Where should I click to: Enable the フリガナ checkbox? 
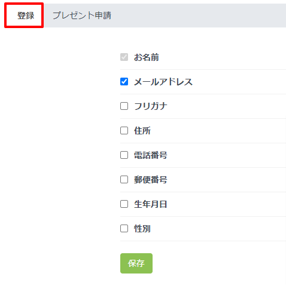click(124, 106)
